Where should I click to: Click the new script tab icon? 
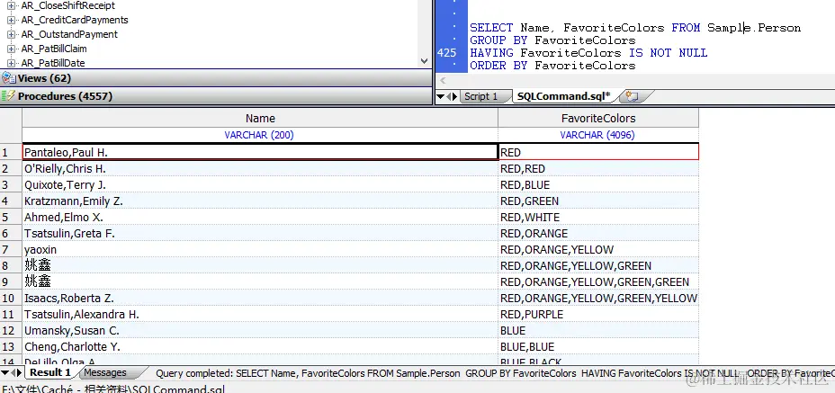click(633, 96)
